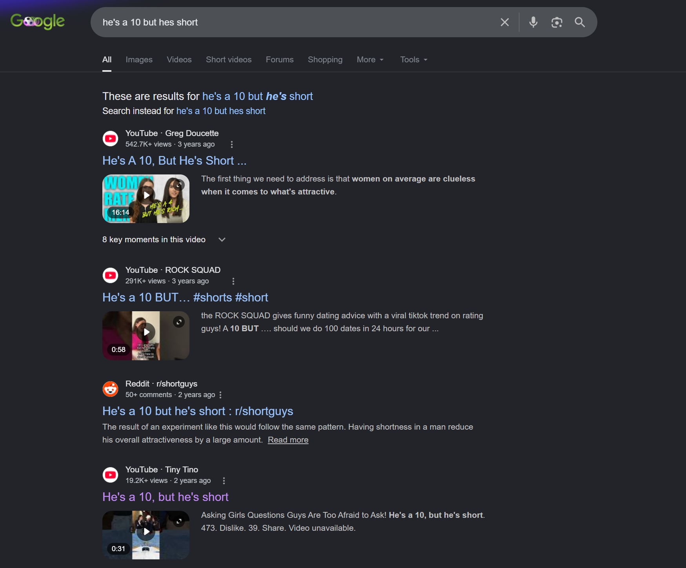The width and height of the screenshot is (686, 568).
Task: Expand 8 key moments in this video
Action: click(164, 240)
